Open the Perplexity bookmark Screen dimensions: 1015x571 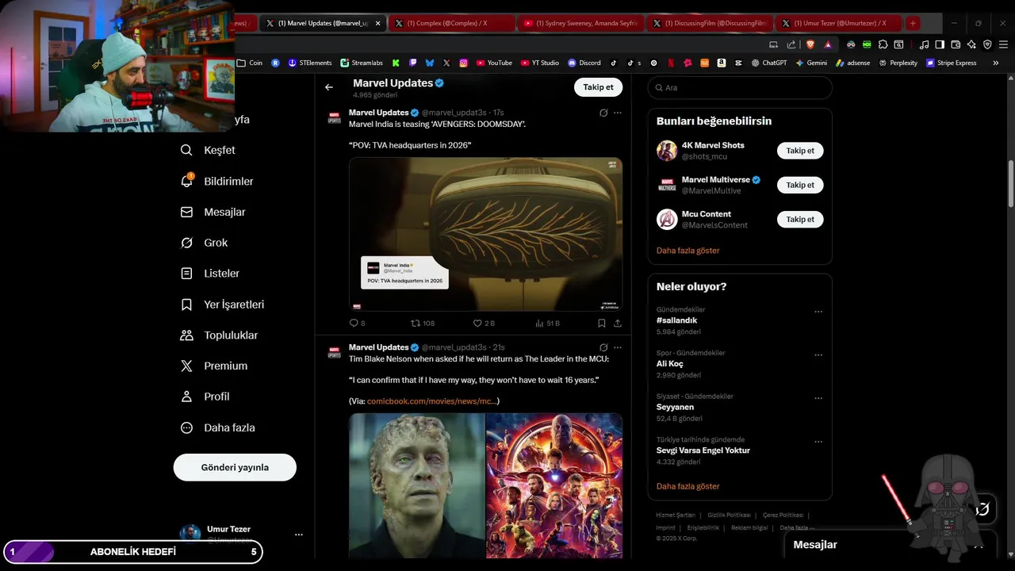pos(898,63)
